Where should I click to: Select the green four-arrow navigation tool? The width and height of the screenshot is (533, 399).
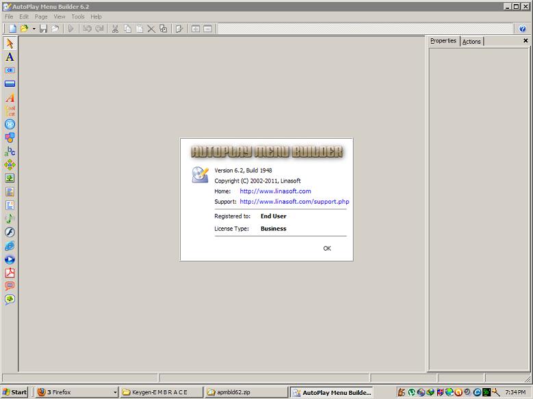pyautogui.click(x=10, y=165)
